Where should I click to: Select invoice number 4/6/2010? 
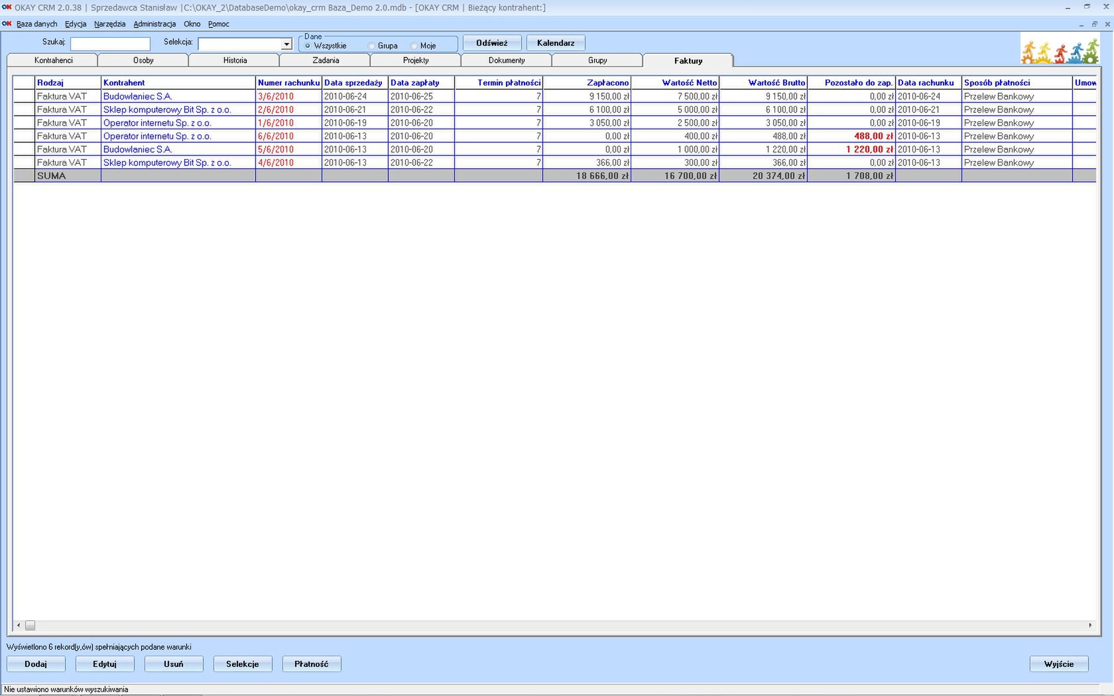click(288, 162)
